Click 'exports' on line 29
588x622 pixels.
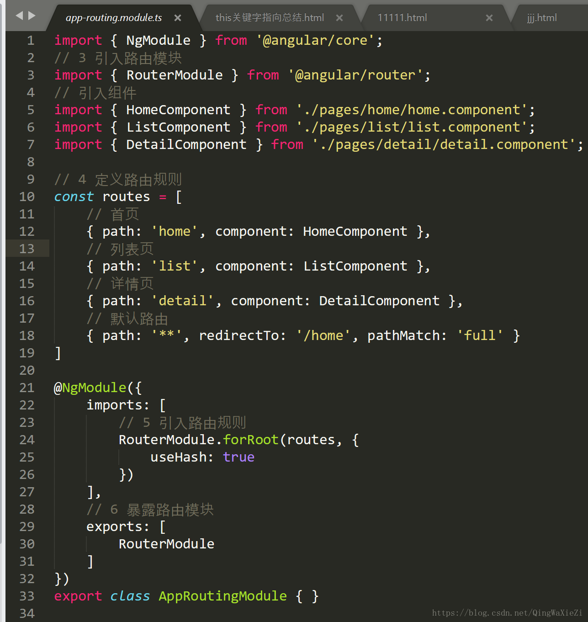click(x=114, y=526)
